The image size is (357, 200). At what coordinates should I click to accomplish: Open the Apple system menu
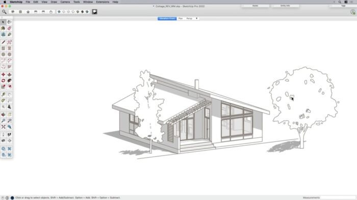5,2
